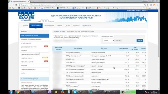Image resolution: width=168 pixels, height=94 pixels.
Task: Open the GISMETEO bookmark
Action: [48, 8]
